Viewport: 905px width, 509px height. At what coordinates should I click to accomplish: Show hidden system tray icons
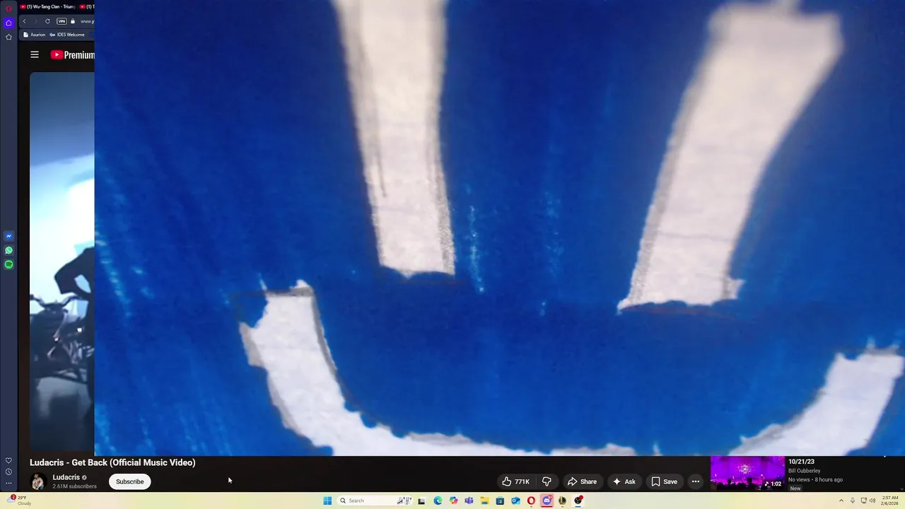tap(841, 501)
